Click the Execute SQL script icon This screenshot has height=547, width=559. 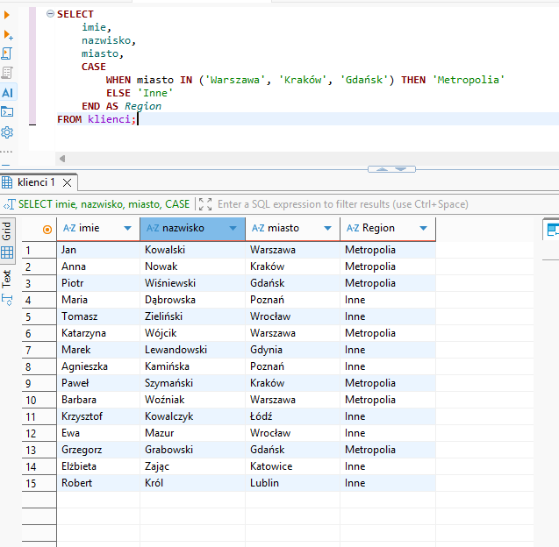coord(7,54)
